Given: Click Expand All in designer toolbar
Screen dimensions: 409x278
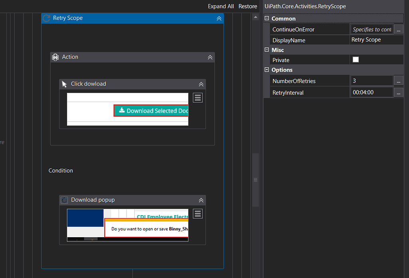Looking at the screenshot, I should [221, 6].
